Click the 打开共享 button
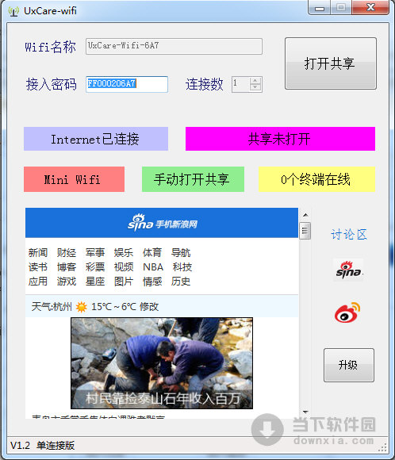This screenshot has height=460, width=395. 331,63
